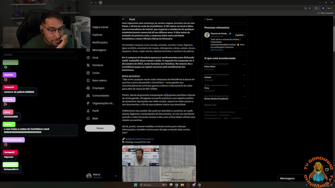
Task: Open more options for Erika Hilton trend
Action: click(x=244, y=64)
